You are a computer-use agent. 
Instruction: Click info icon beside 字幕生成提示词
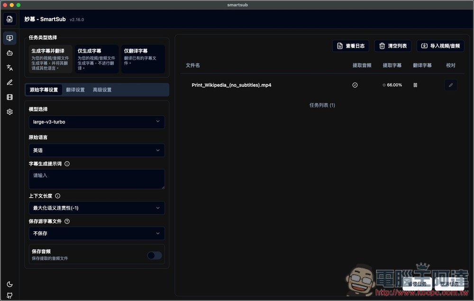coord(67,164)
